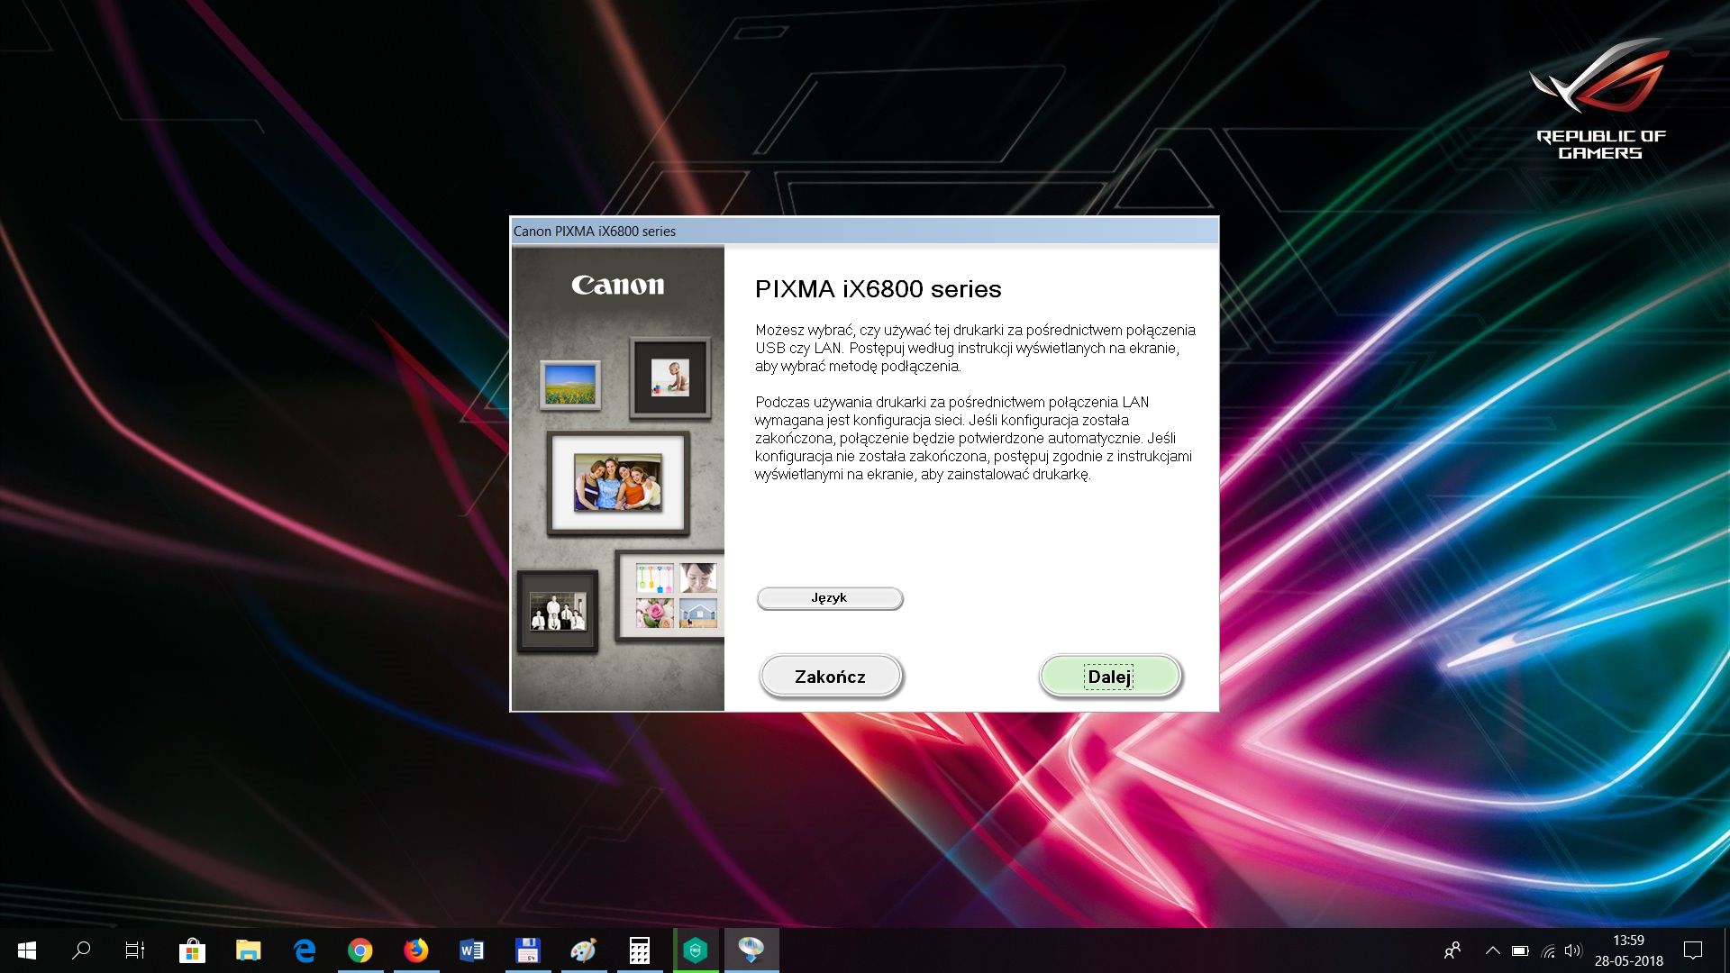Switch to Firefox in the taskbar
Viewport: 1730px width, 973px height.
tap(416, 950)
